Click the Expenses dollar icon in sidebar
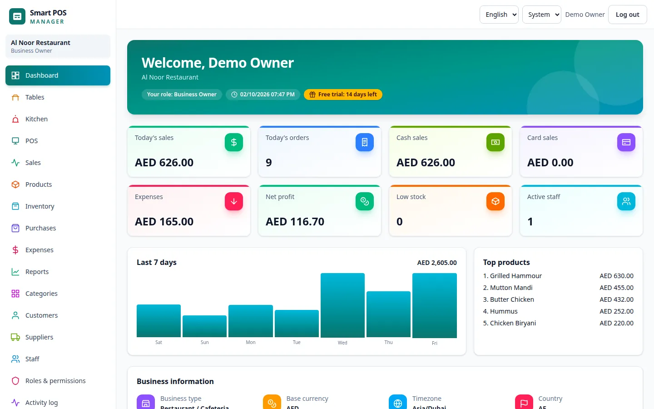 pos(15,250)
